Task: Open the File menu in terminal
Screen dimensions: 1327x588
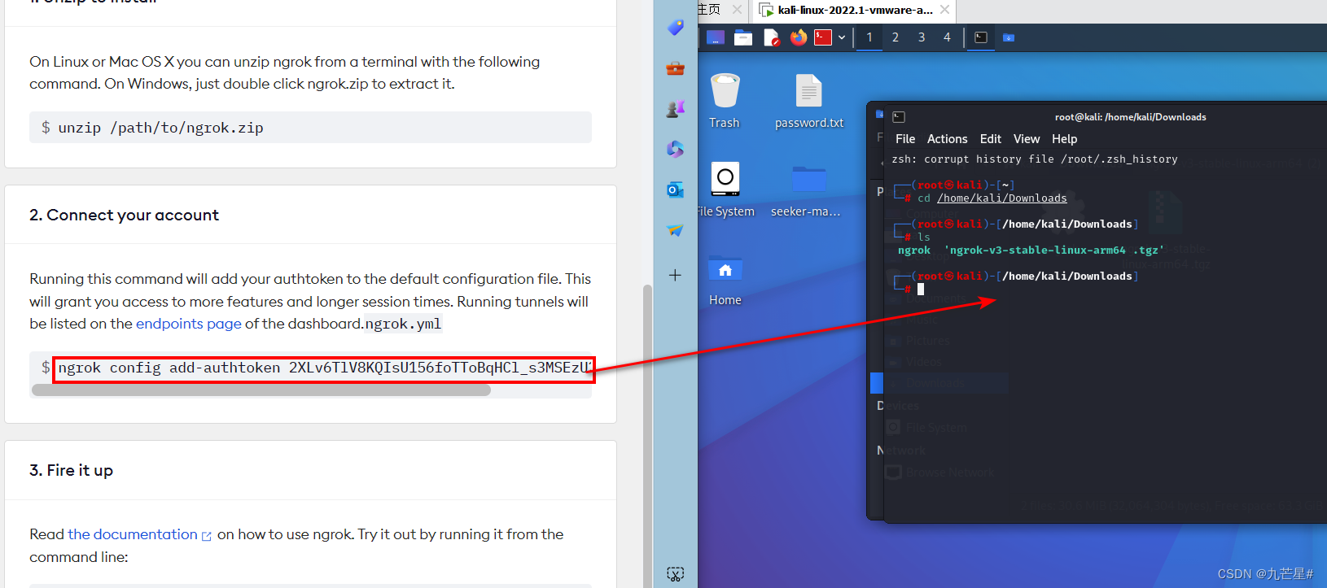Action: pyautogui.click(x=905, y=139)
